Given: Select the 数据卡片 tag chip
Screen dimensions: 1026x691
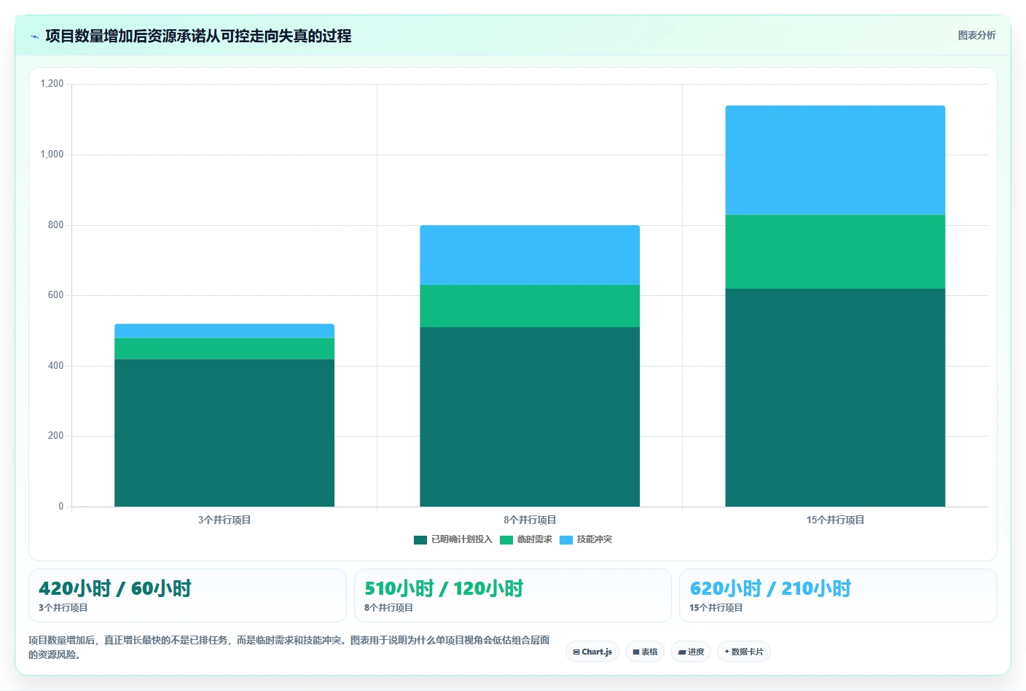Looking at the screenshot, I should pos(744,652).
